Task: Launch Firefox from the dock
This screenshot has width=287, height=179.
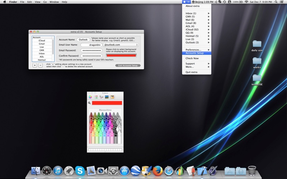Action: tap(157, 171)
